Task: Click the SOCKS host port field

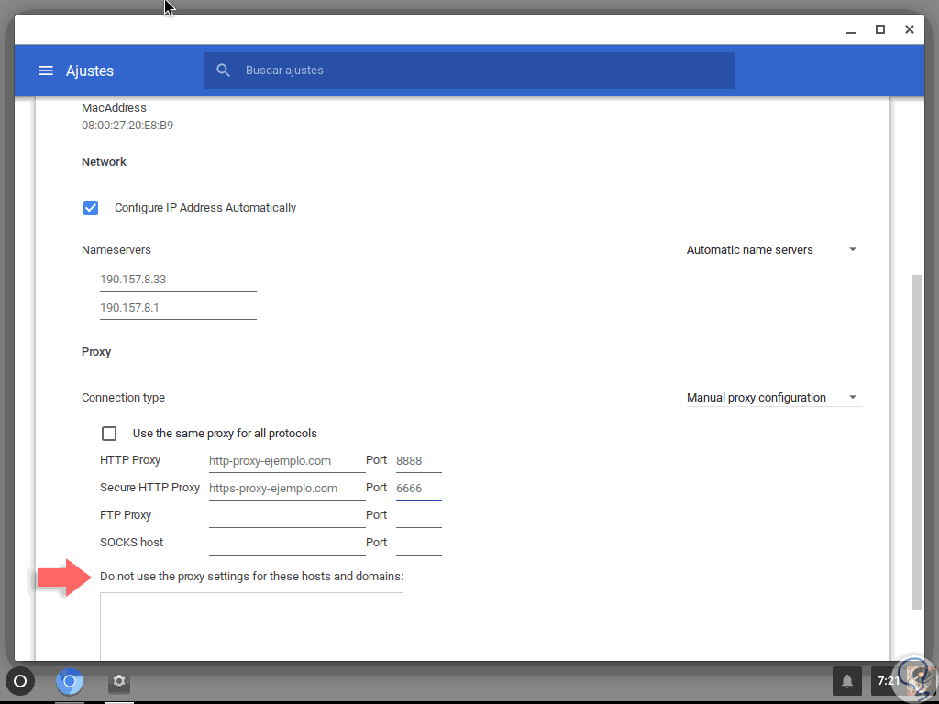Action: coord(418,544)
